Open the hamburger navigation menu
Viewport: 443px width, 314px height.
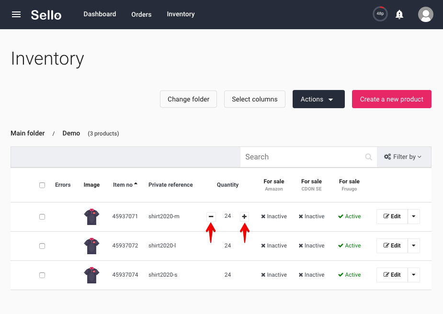pos(16,14)
